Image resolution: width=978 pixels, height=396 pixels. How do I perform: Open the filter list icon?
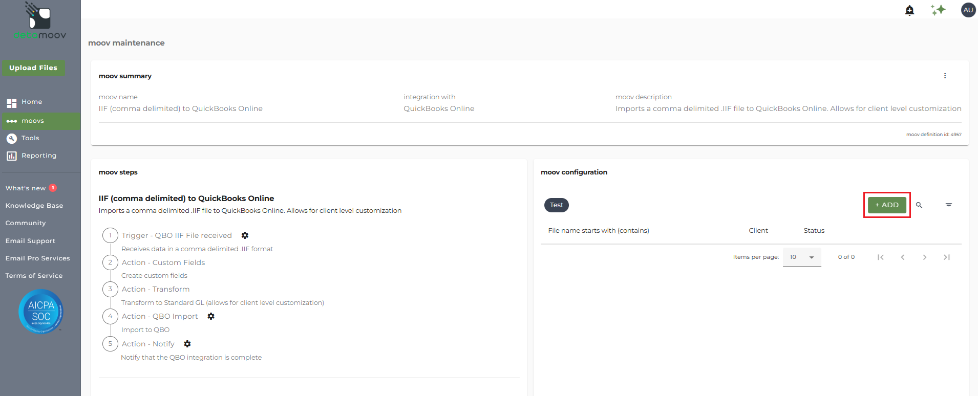pyautogui.click(x=948, y=205)
